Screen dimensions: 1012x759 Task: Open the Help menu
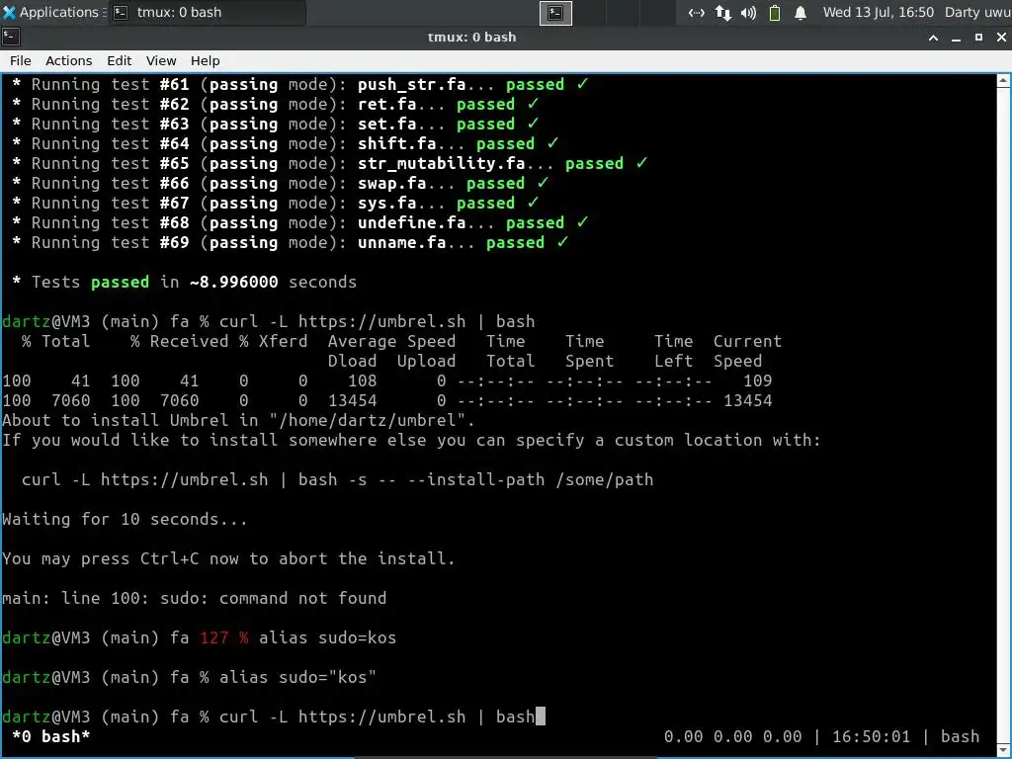[206, 60]
